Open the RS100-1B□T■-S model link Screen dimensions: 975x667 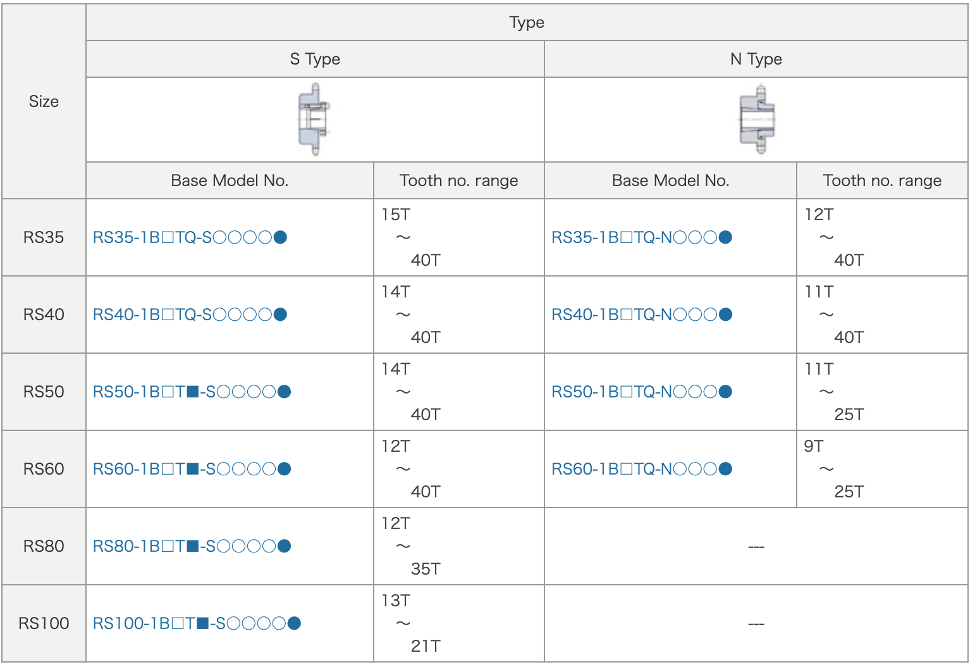pyautogui.click(x=197, y=623)
